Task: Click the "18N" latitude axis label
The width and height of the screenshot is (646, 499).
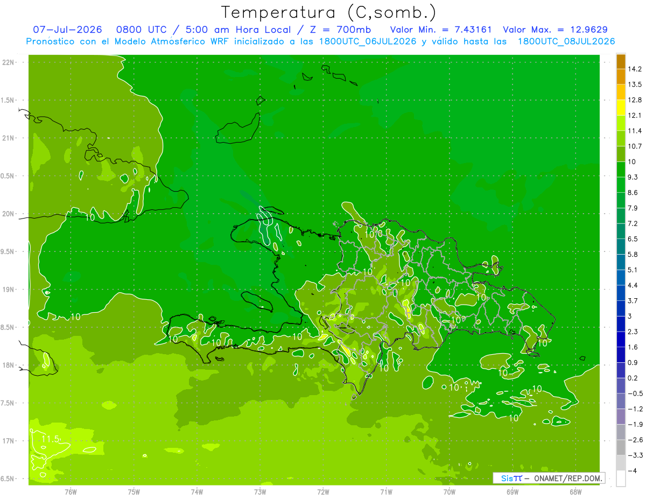Action: 9,366
